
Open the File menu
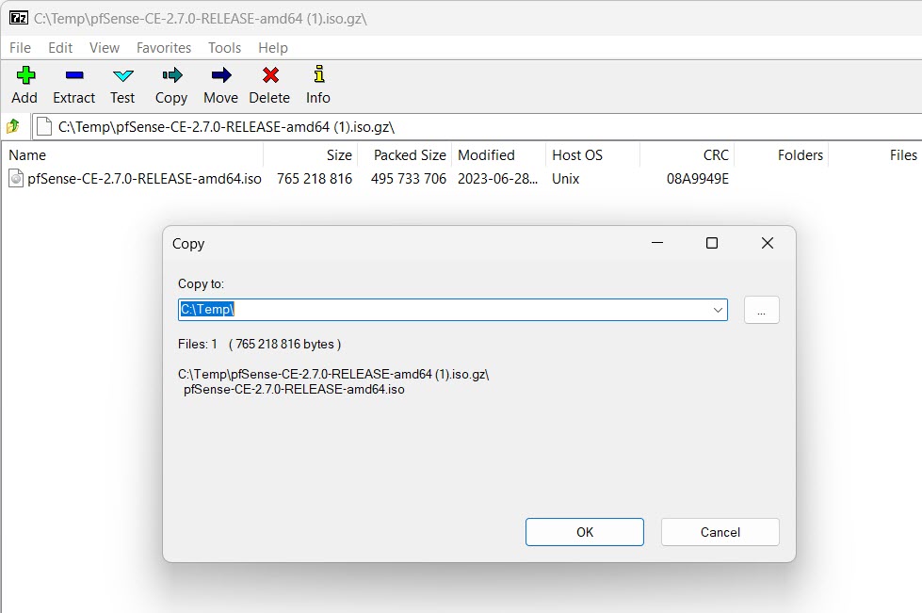coord(20,47)
